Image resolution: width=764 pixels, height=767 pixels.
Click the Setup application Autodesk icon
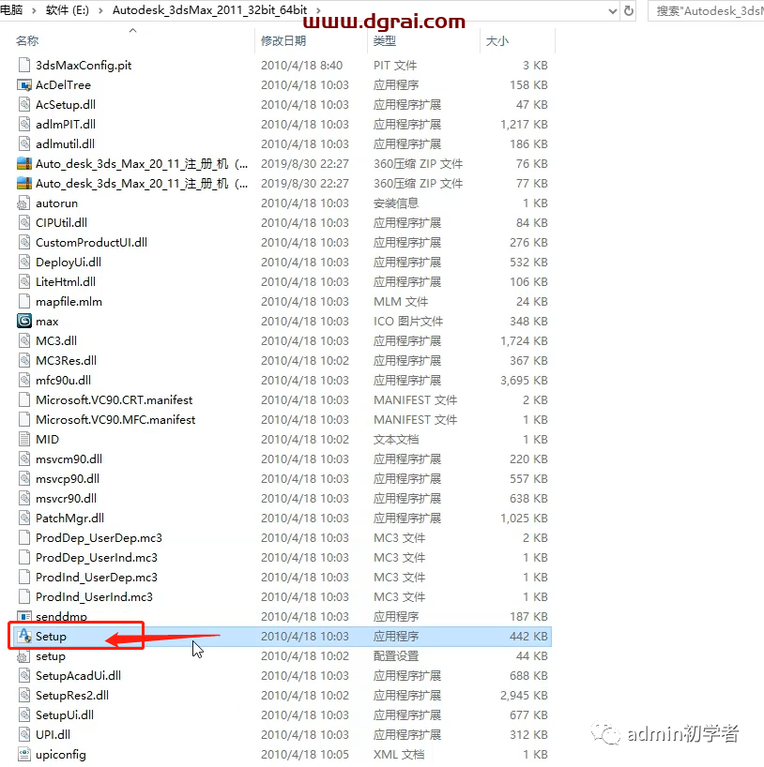coord(24,636)
